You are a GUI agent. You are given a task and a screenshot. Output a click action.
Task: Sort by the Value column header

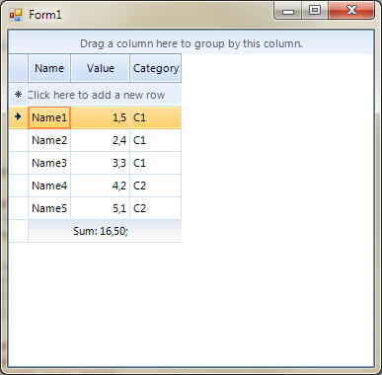coord(100,68)
